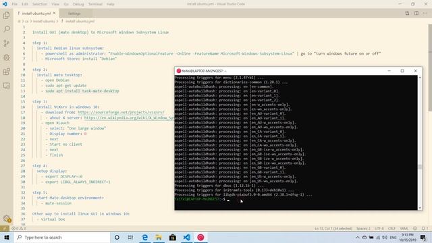Click ENG input language indicator
This screenshot has height=243, width=432.
(x=393, y=238)
